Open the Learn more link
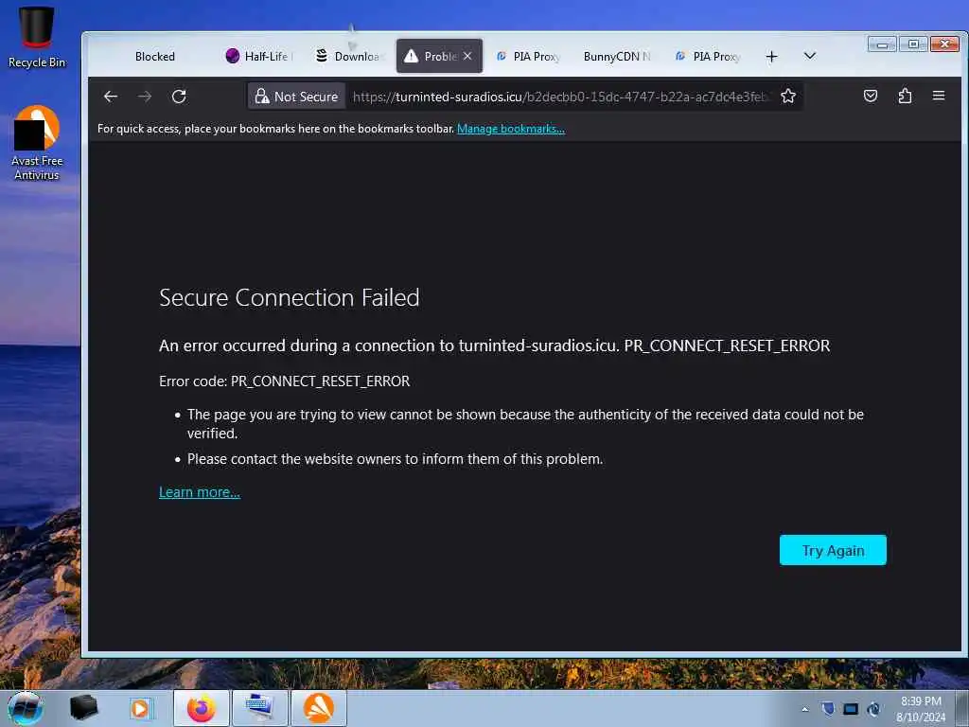This screenshot has height=727, width=969. tap(200, 492)
